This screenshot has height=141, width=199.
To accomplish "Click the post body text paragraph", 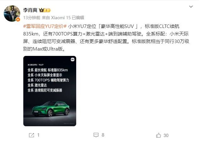I will point(106,38).
